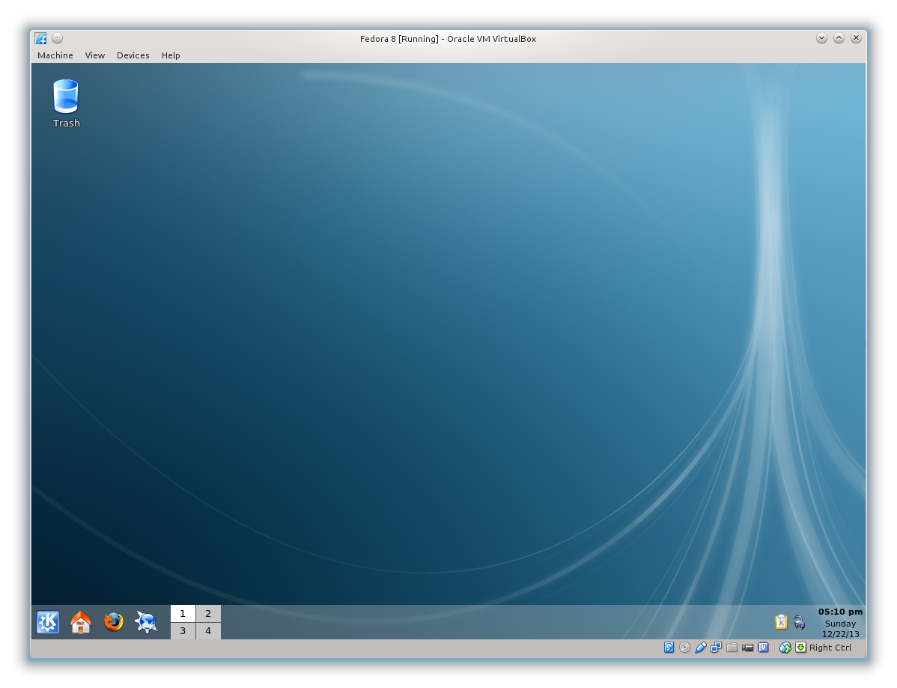
Task: Open the KDE application launcher menu
Action: 48,622
